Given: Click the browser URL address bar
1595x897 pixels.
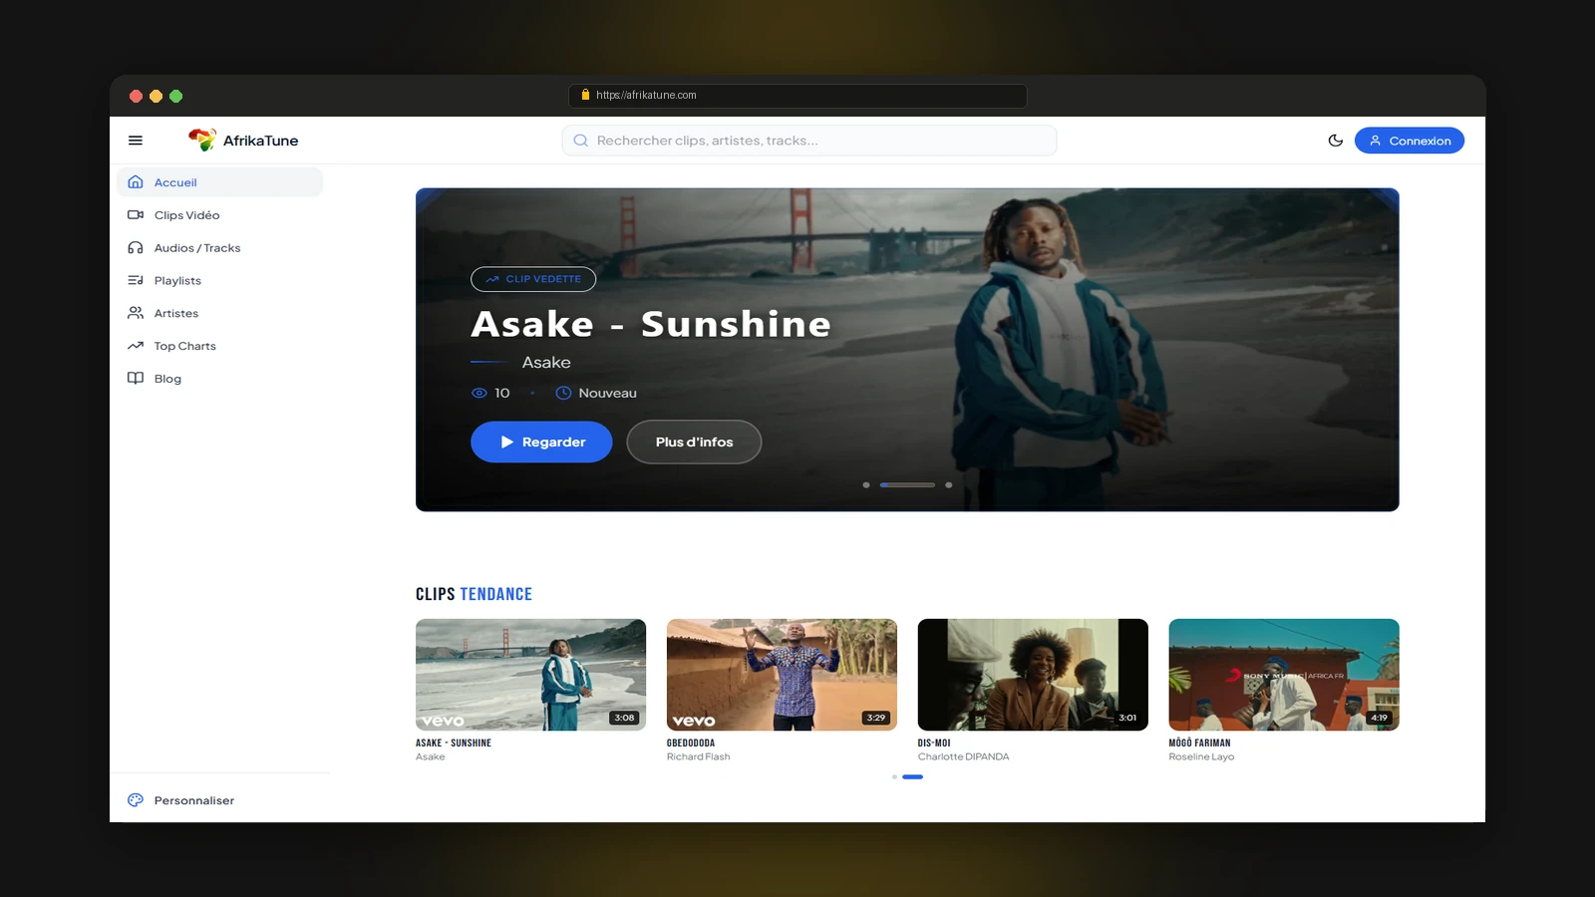Looking at the screenshot, I should click(797, 96).
